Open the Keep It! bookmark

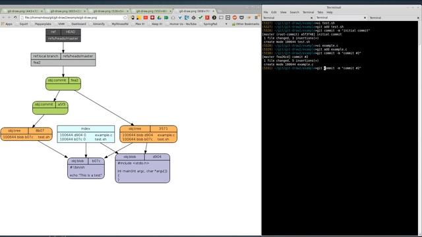pos(155,24)
